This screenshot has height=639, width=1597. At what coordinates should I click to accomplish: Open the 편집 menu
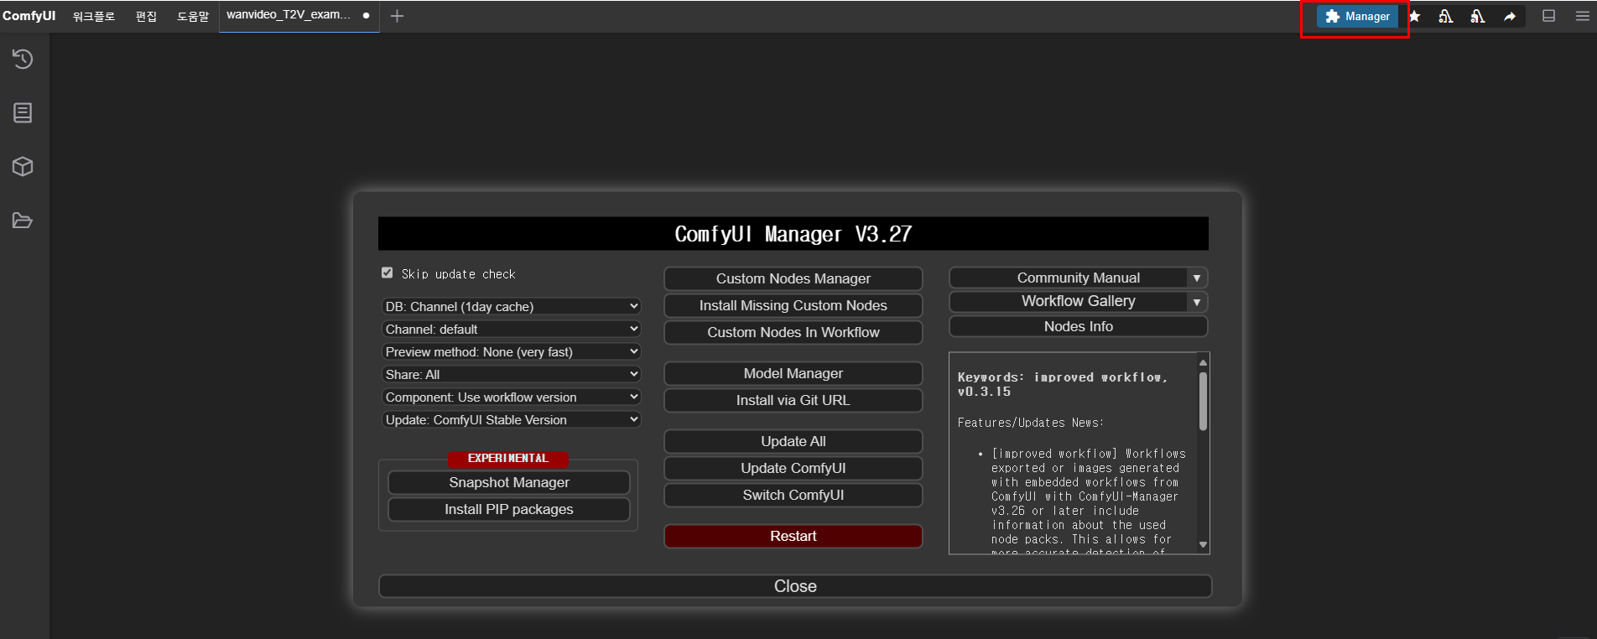147,16
